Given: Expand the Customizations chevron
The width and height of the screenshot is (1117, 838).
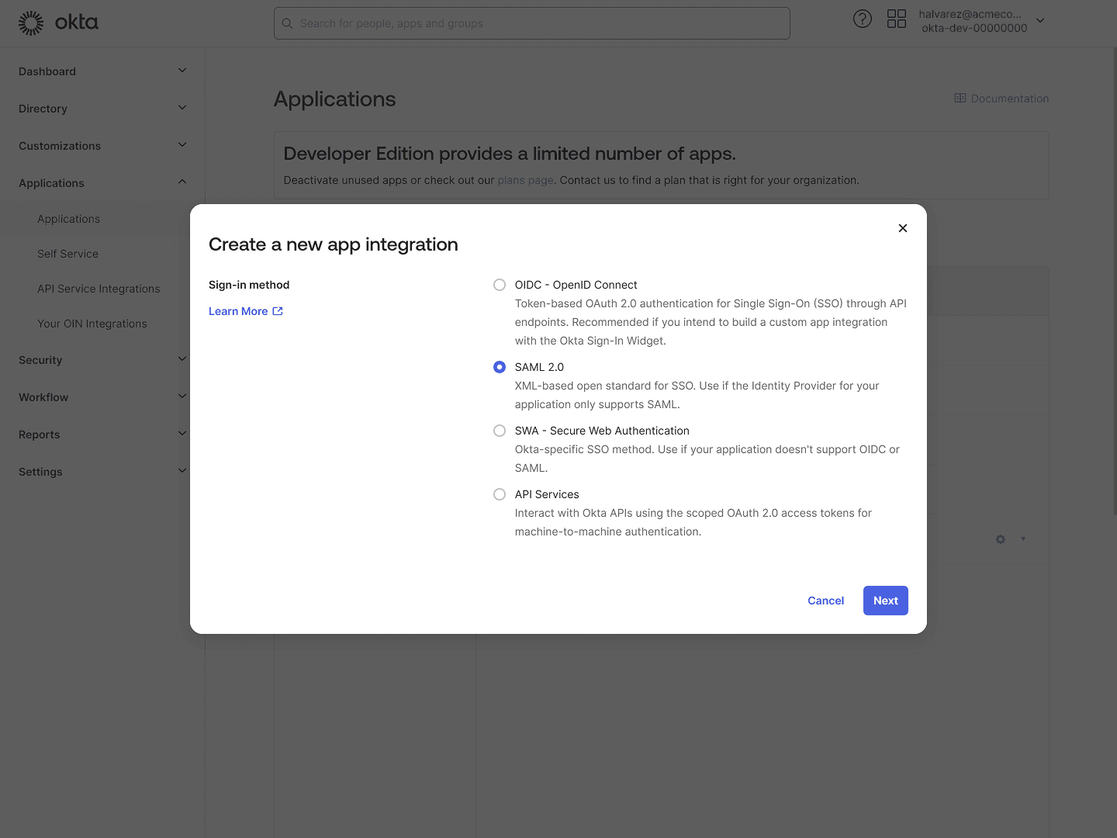Looking at the screenshot, I should [182, 145].
